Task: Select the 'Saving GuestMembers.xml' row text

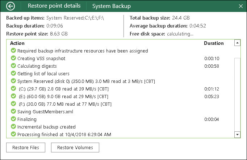Action: click(x=45, y=111)
